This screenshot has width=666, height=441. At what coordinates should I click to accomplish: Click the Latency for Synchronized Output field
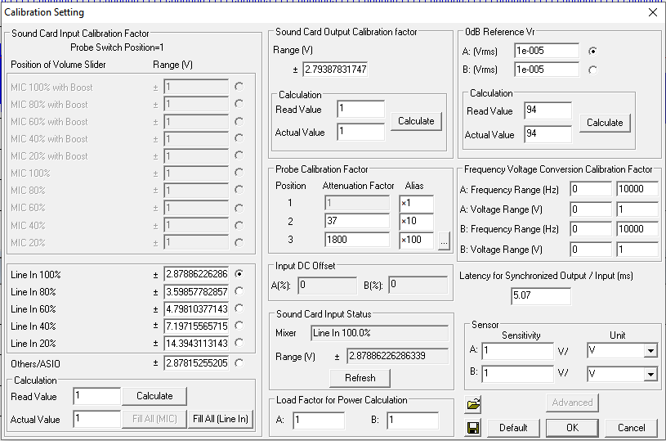click(x=541, y=296)
